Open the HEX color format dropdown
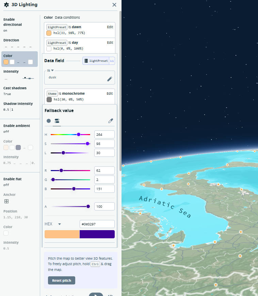Screen dimensions: 258x296 point(59,224)
